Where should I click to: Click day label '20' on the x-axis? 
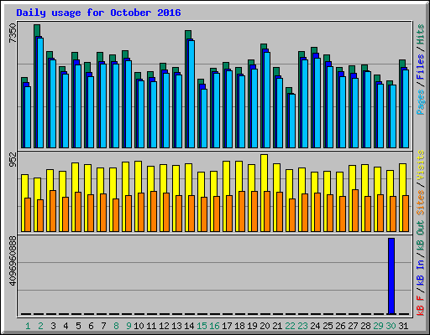[x=265, y=326]
